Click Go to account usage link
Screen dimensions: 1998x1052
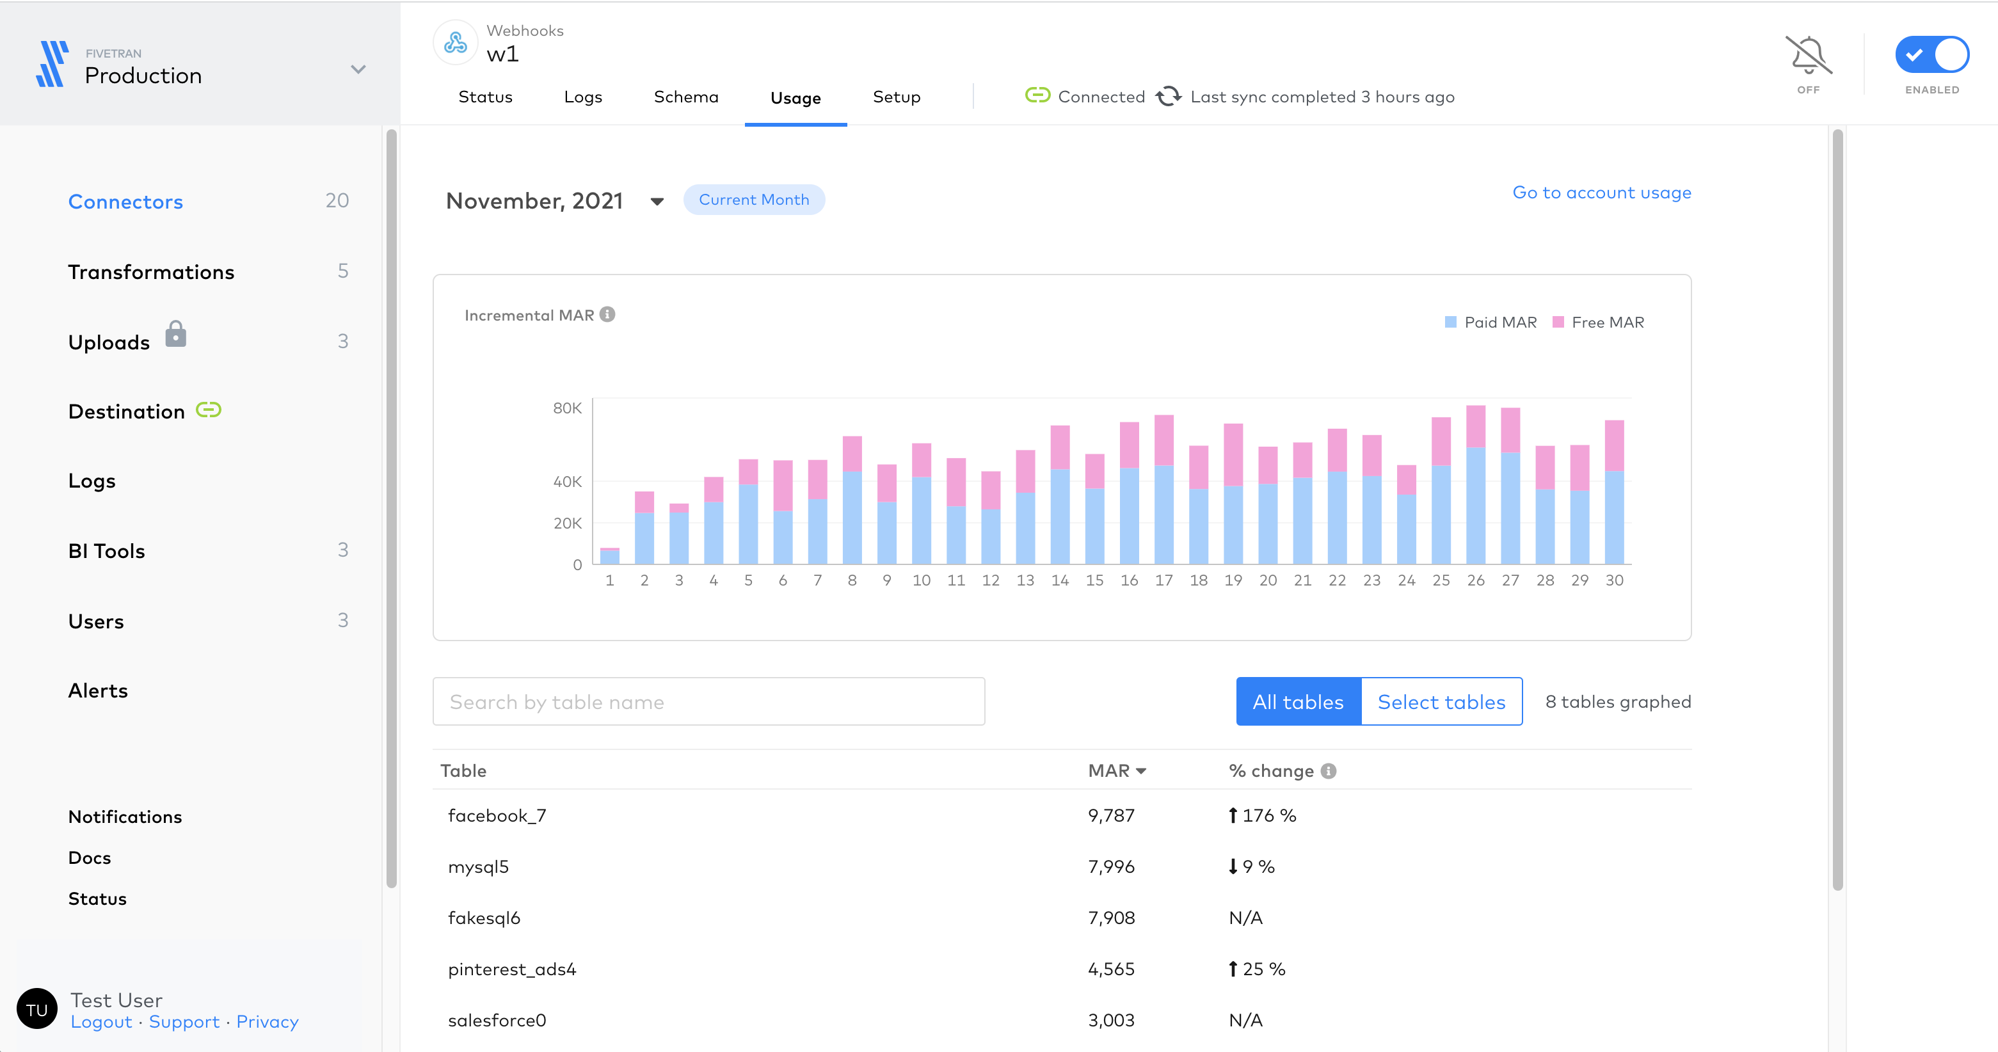click(1603, 191)
